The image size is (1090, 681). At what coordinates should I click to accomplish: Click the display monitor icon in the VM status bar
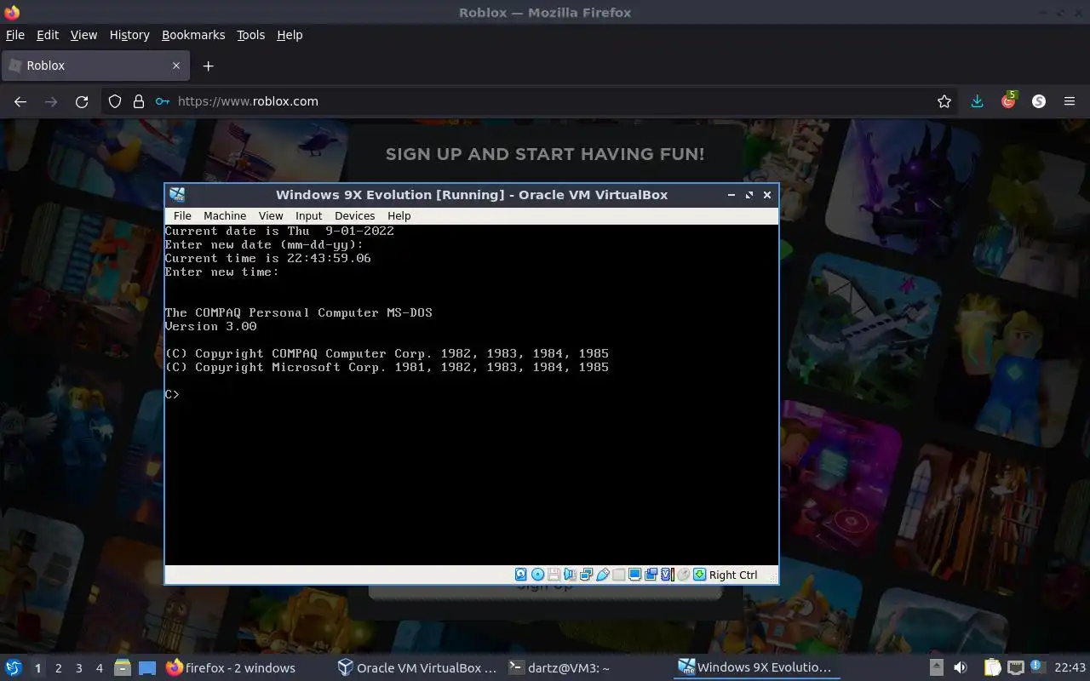pyautogui.click(x=634, y=575)
